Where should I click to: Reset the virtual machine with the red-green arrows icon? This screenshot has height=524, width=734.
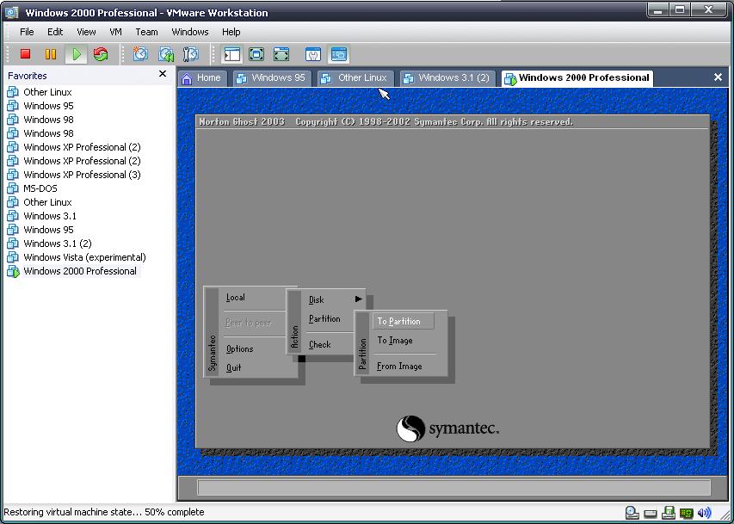tap(101, 54)
